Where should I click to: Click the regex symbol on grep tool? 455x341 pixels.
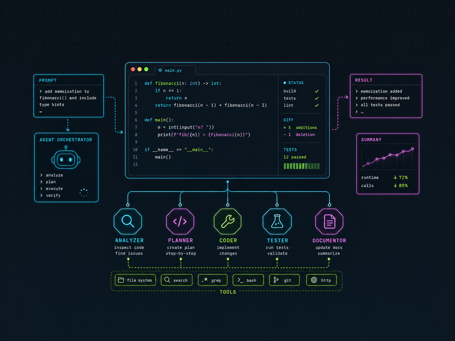tap(205, 280)
